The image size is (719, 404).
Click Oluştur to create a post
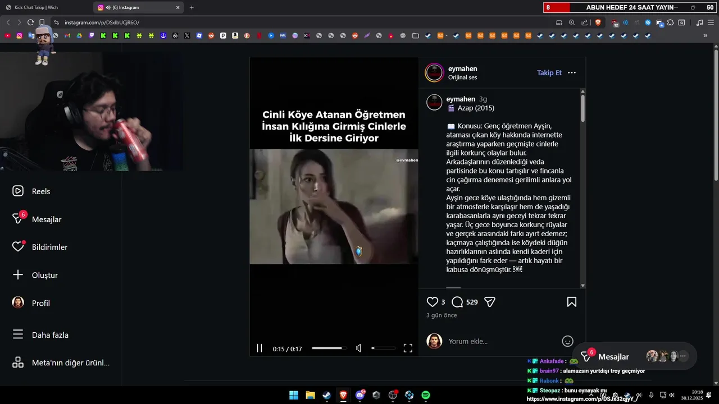tap(35, 275)
